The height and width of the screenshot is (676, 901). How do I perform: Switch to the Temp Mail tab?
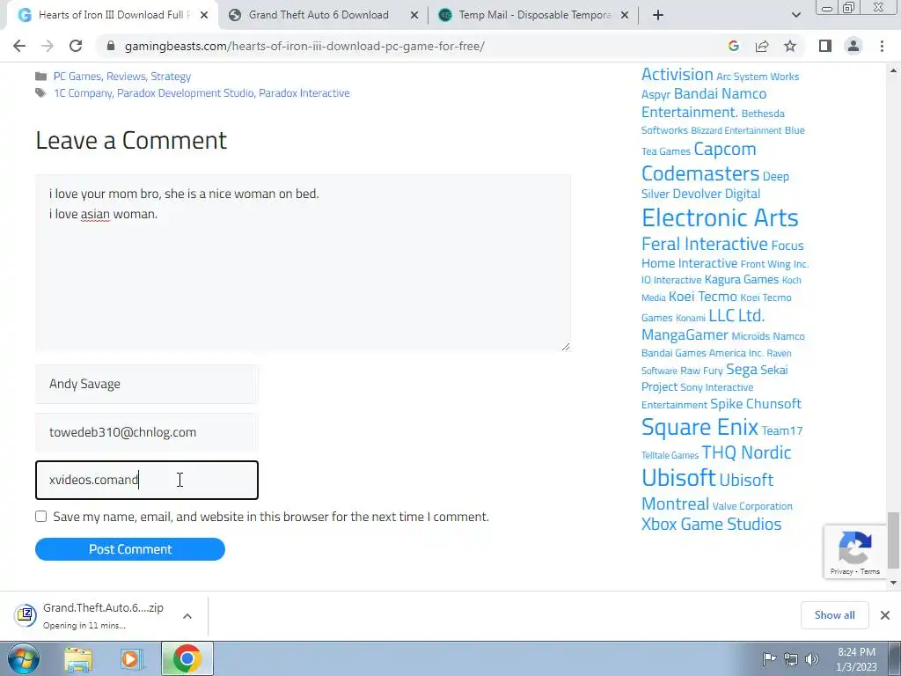(x=534, y=15)
